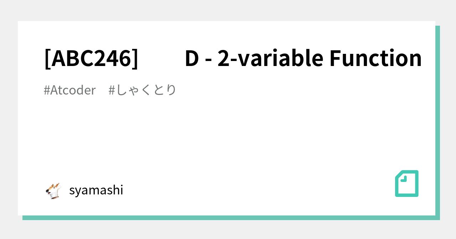456x239 pixels.
Task: Click the clock-hand mark inside the note icon
Action: click(404, 179)
